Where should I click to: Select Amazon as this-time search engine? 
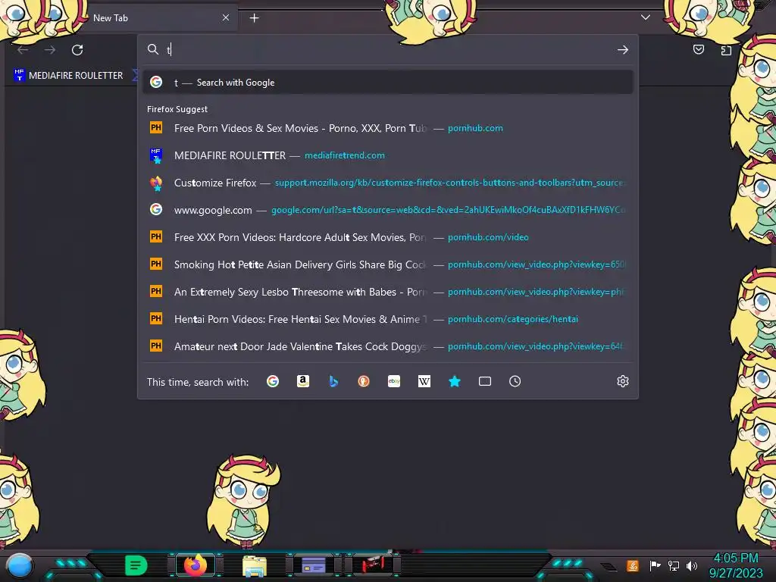coord(303,381)
